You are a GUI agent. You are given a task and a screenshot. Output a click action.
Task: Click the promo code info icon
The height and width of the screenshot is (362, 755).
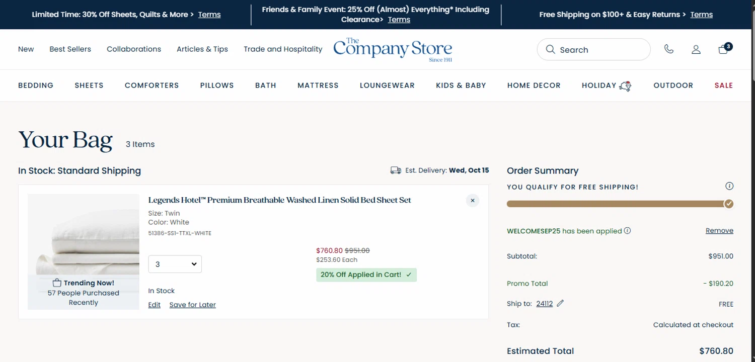[628, 231]
